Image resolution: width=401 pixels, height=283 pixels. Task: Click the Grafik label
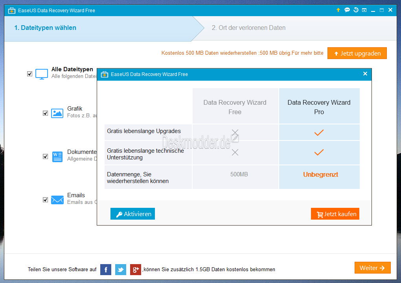(75, 109)
